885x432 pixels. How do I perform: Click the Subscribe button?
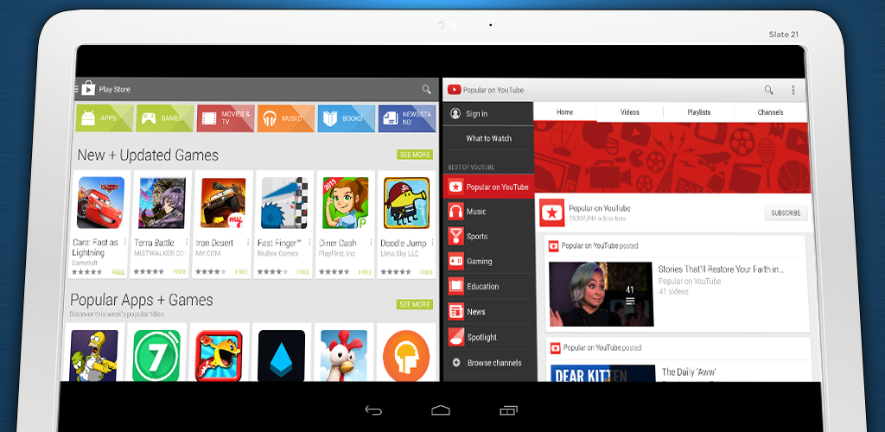[x=786, y=213]
